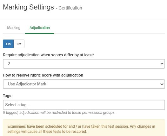The image size is (167, 136).
Task: Click the chevron beside Use Adjudicator Mark
Action: click(162, 84)
